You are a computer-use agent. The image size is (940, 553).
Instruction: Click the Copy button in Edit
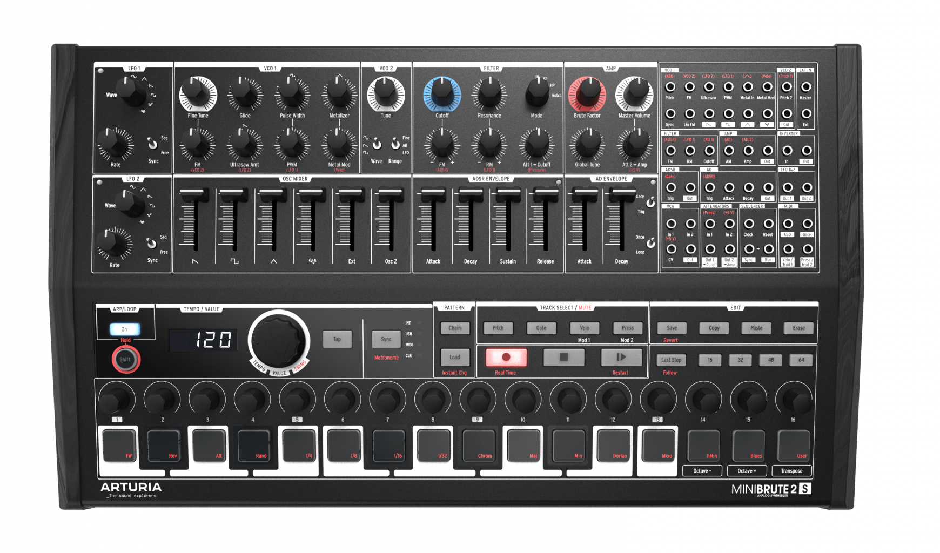click(x=714, y=328)
